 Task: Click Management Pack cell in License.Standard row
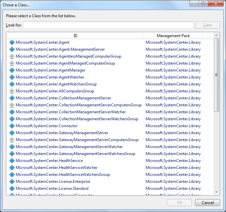[173, 188]
